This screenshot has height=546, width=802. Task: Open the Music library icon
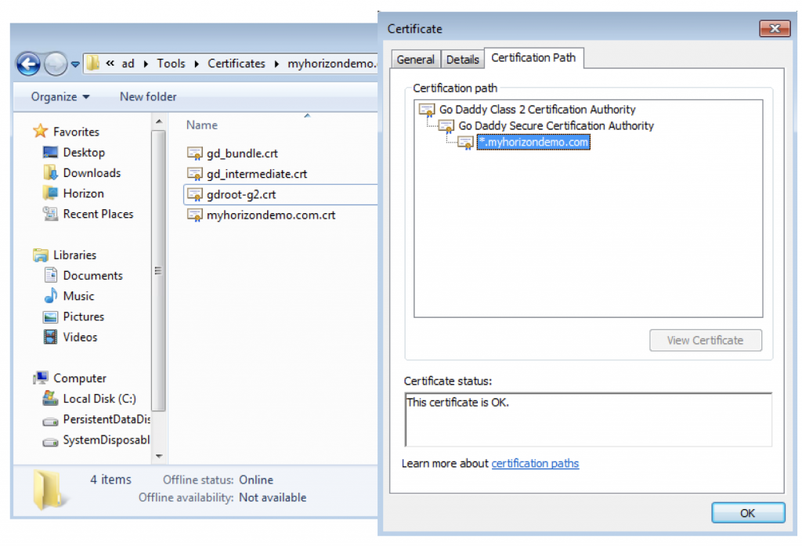[x=51, y=296]
